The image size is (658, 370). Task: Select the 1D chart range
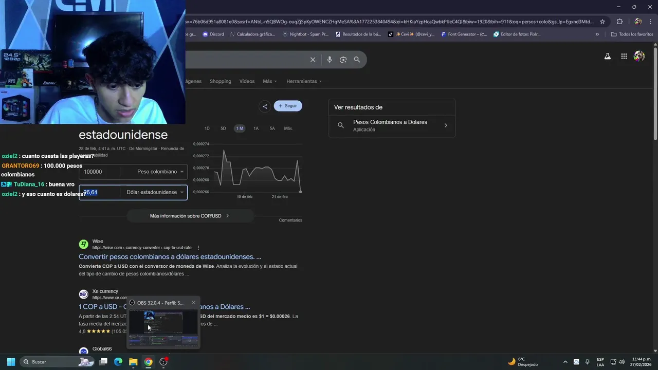tap(207, 128)
